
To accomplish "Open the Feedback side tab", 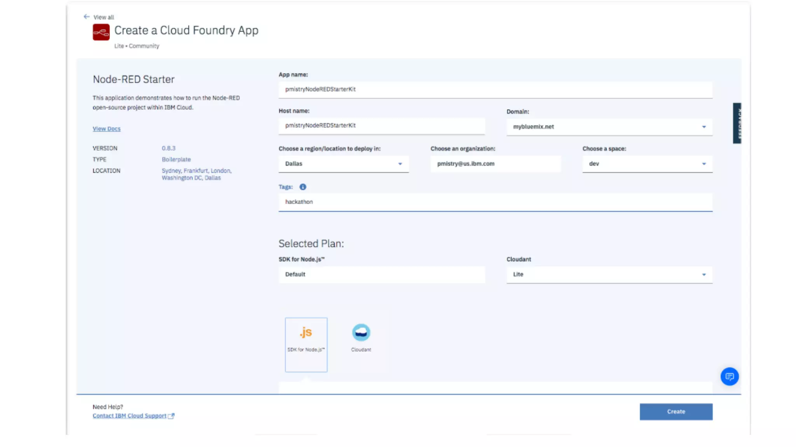I will point(737,123).
